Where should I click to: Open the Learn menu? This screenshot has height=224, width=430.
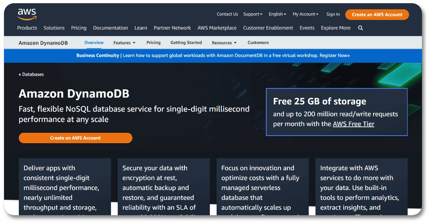click(x=141, y=28)
